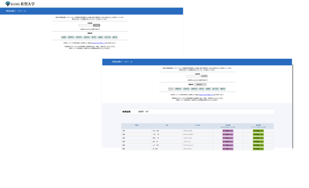Click the dark name search button on the upper page
The width and height of the screenshot is (309, 188).
click(97, 25)
